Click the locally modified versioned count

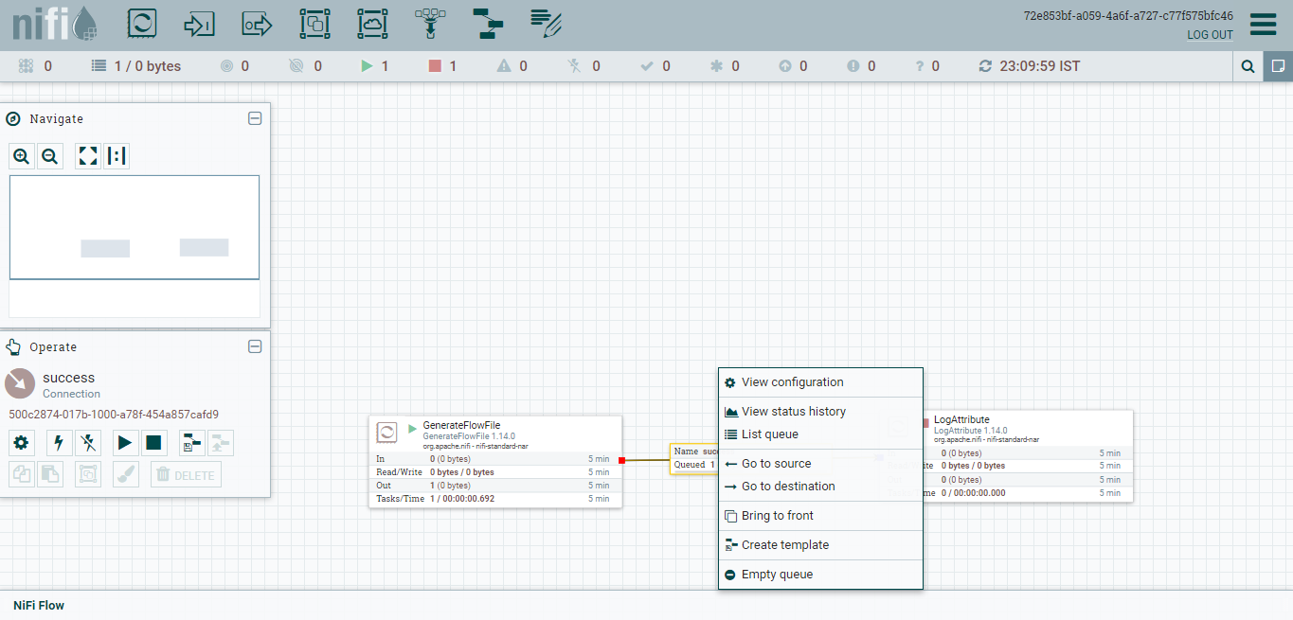(x=725, y=66)
